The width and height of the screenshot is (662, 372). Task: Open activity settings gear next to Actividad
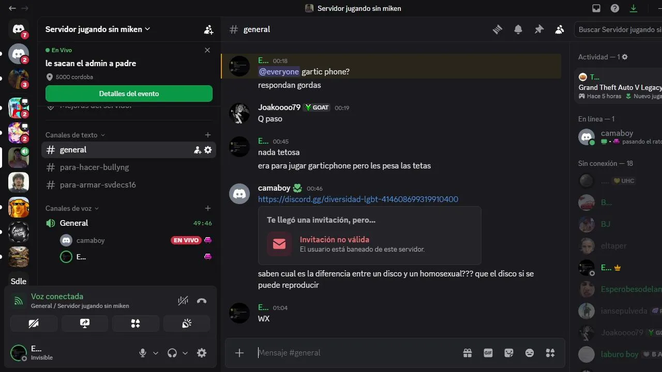(625, 57)
